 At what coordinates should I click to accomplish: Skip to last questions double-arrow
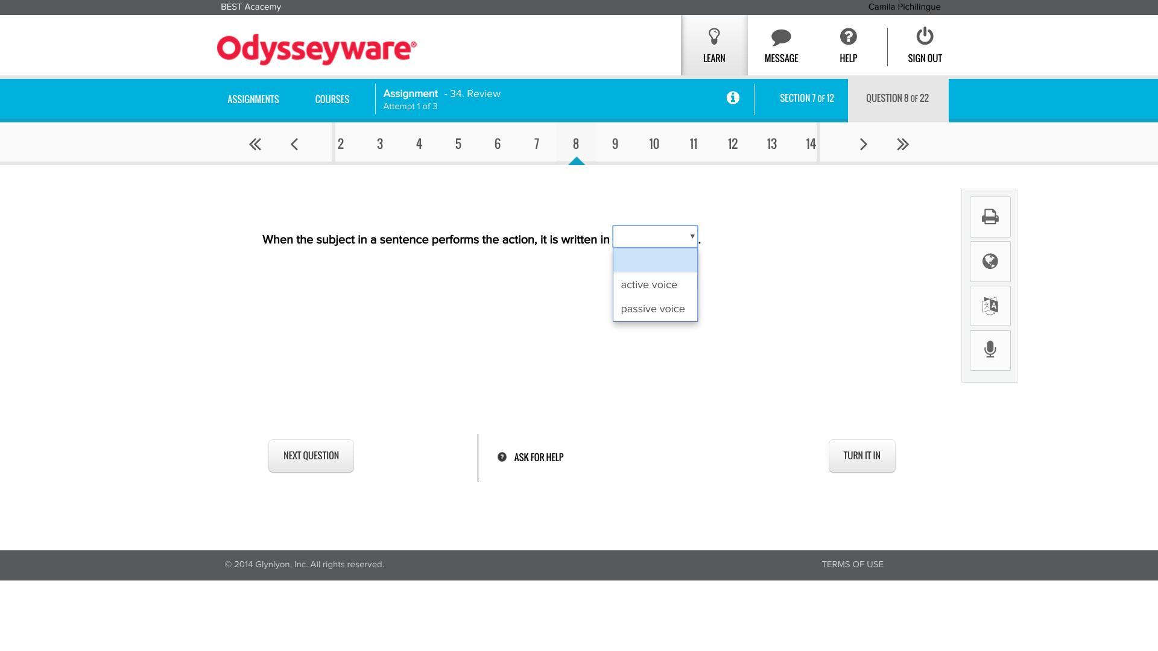pos(902,145)
